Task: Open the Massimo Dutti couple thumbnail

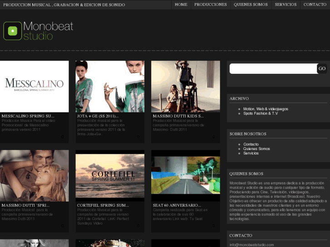Action: (x=34, y=176)
